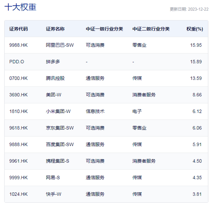Click 消费者服务 in the 美团-W row
Screen dimensions: 211x205
144,95
